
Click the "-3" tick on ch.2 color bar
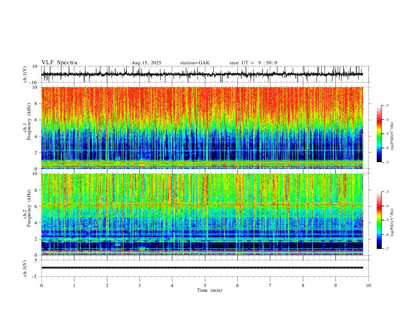click(386, 192)
